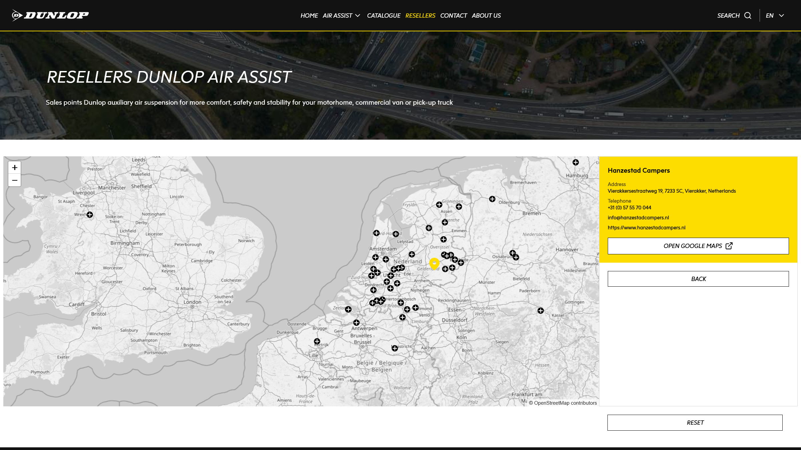Click Open Google Maps button
This screenshot has width=801, height=450.
(698, 246)
